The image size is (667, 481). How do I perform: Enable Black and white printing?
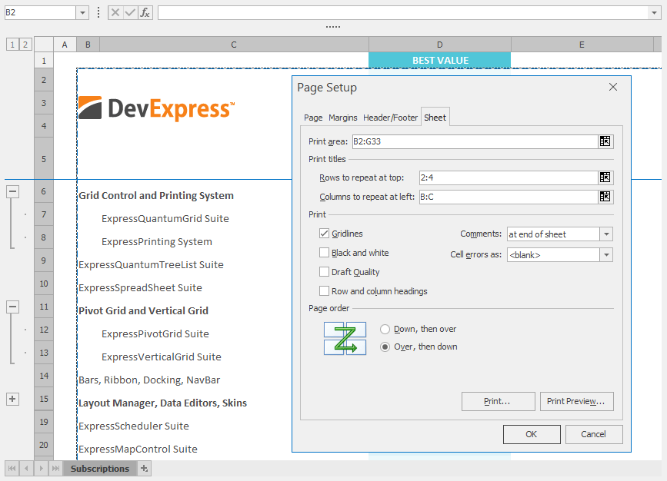tap(324, 253)
